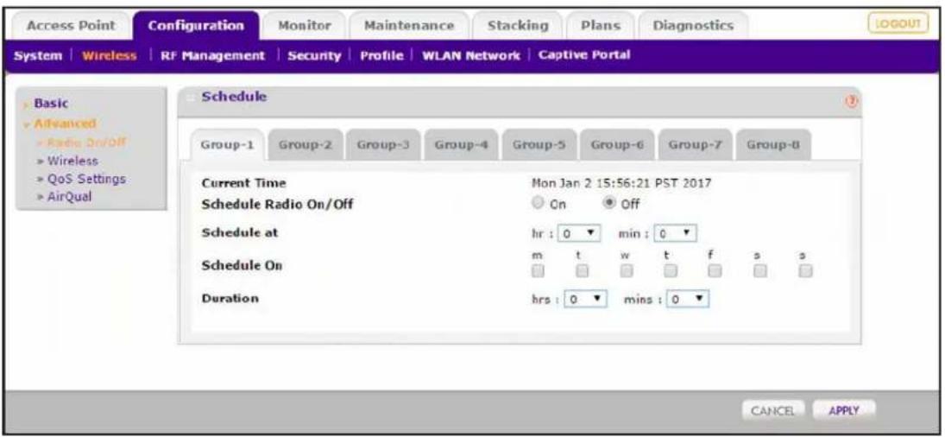Select the Wireless submenu item

(110, 56)
